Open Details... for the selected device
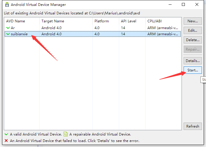 192,61
